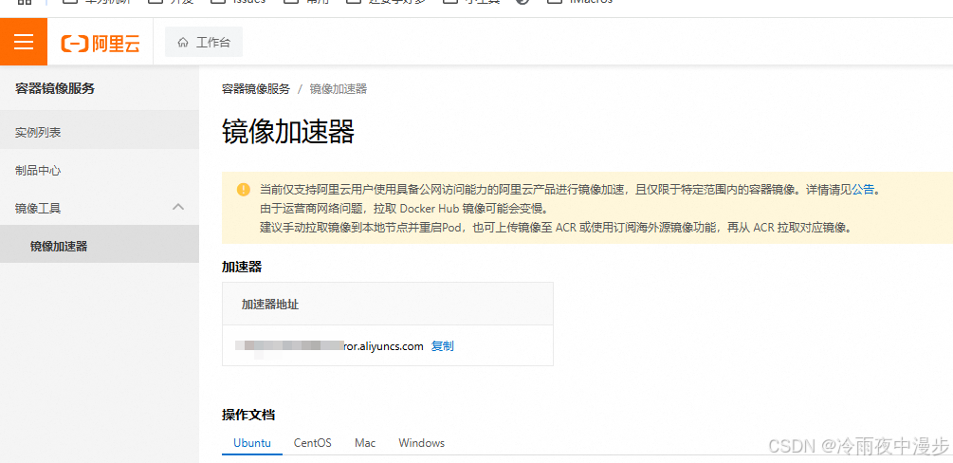The image size is (953, 463).
Task: Click the 容器镜像服务 sidebar title
Action: [55, 89]
